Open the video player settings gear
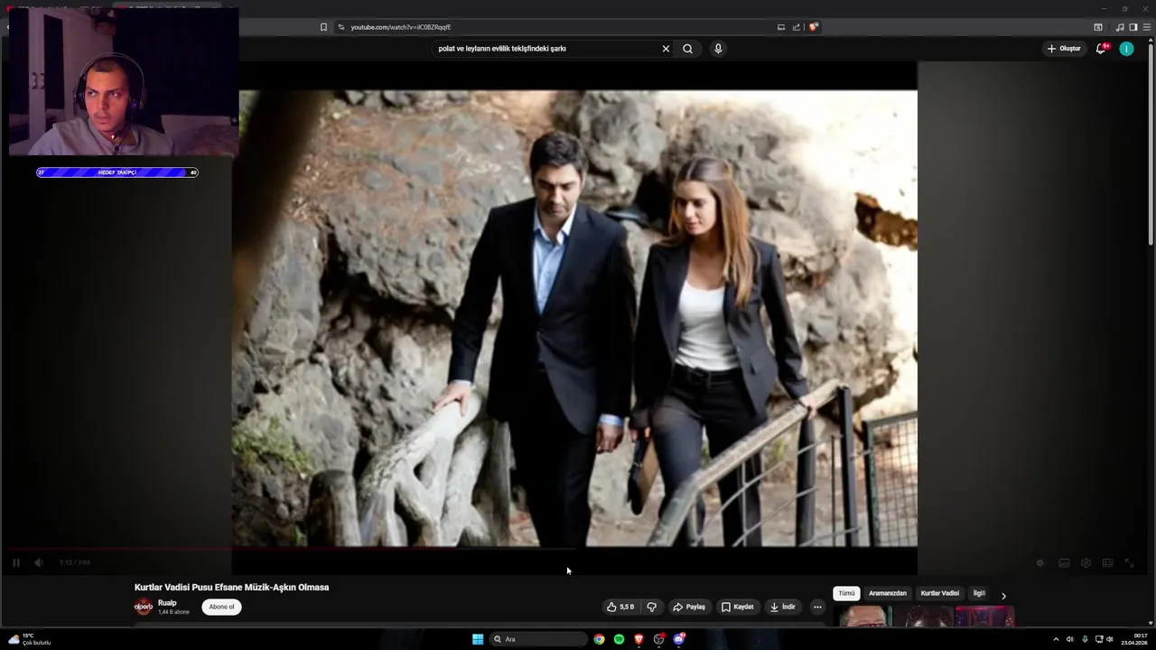This screenshot has height=650, width=1156. 1086,562
